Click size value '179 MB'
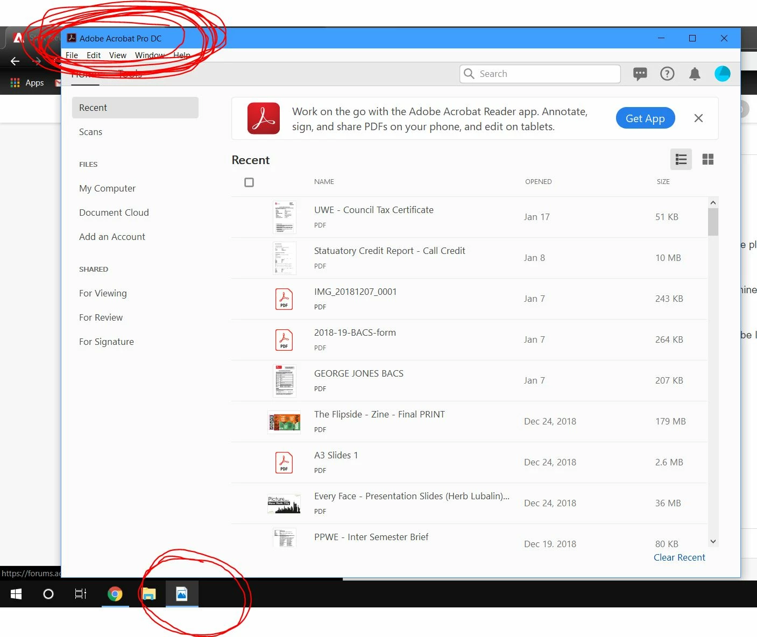The image size is (757, 637). [x=670, y=421]
